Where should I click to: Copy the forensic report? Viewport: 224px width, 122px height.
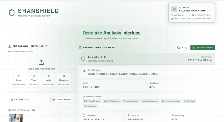(182, 48)
